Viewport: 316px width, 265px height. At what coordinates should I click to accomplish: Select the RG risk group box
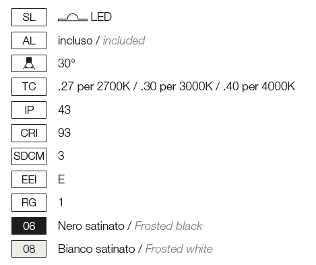(x=29, y=202)
